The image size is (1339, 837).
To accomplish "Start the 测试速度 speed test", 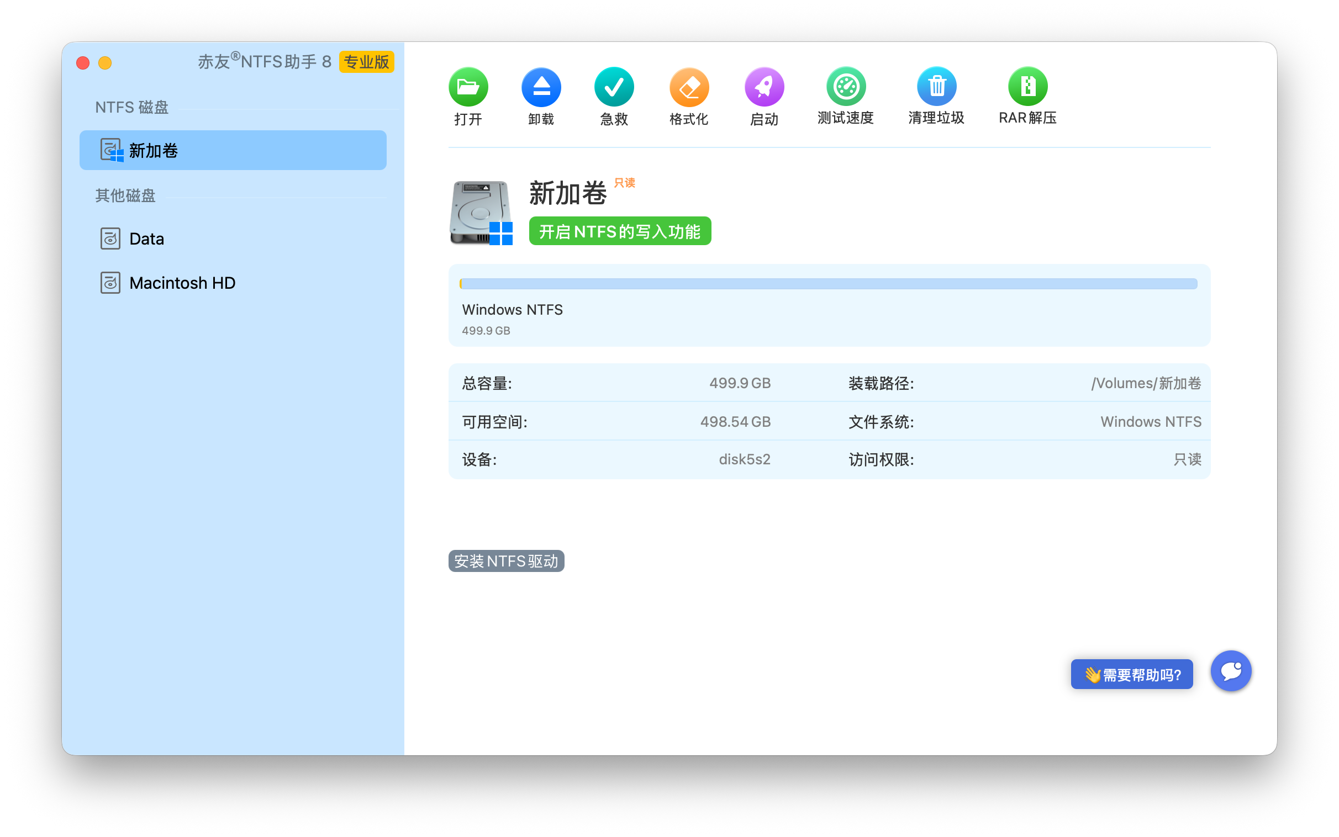I will coord(846,86).
